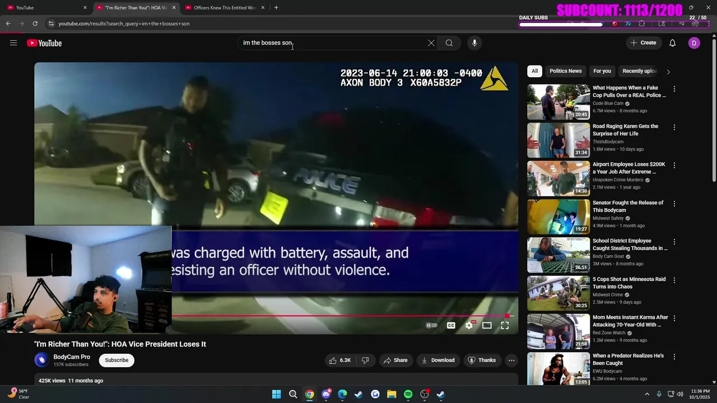
Task: Open more options for Road Raging Karen video
Action: click(x=674, y=127)
